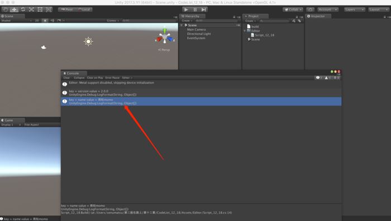Switch to the Inspector tab
The width and height of the screenshot is (391, 221).
coord(318,16)
